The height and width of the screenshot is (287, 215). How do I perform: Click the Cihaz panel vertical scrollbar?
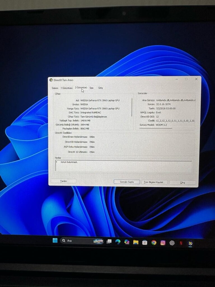click(132, 107)
